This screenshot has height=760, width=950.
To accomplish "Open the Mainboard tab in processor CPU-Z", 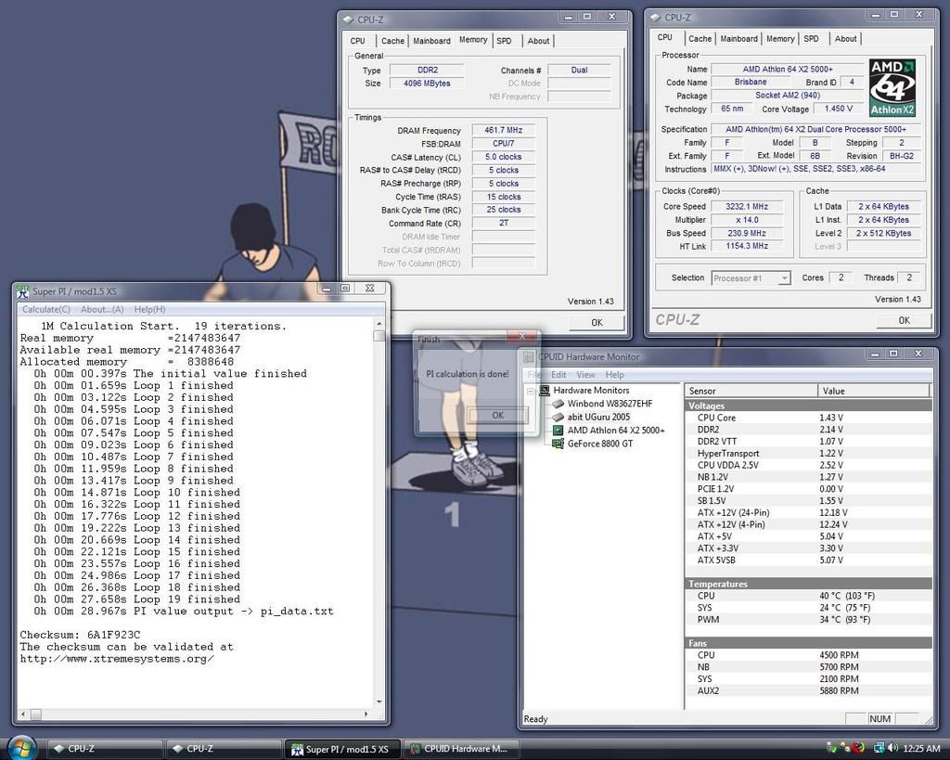I will 738,39.
